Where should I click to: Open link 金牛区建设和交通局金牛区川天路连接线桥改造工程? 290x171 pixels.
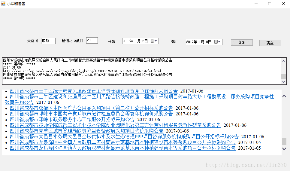142,96
